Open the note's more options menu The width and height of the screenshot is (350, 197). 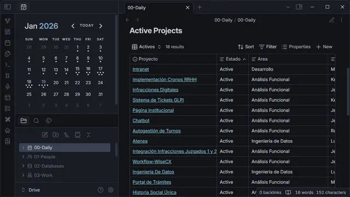click(x=341, y=20)
